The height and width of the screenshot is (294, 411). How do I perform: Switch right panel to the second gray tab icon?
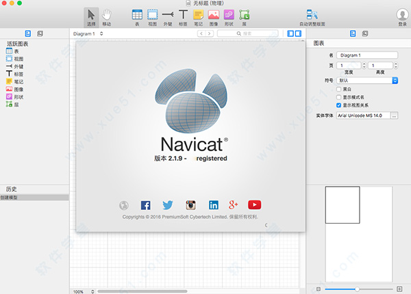tap(365, 34)
